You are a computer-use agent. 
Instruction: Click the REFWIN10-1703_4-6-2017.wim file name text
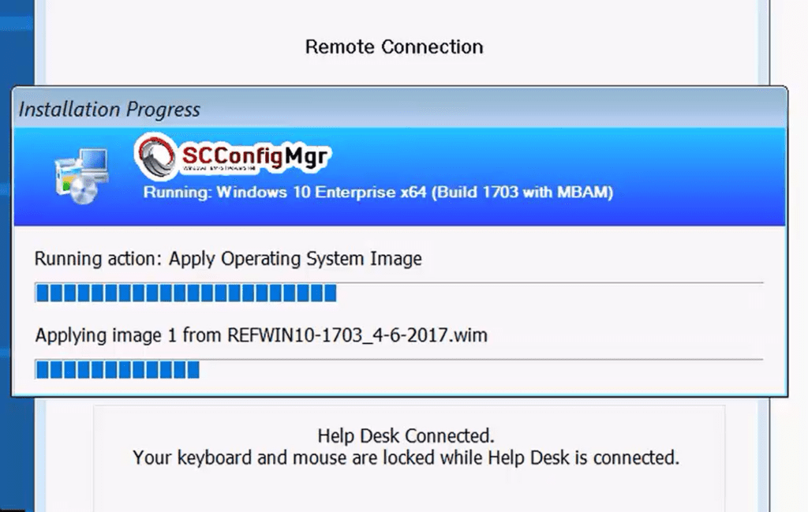point(357,335)
